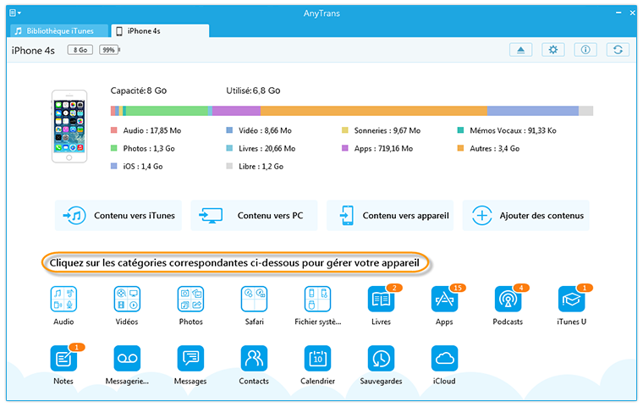Click the Mémos Vocaux : 91,33 Ko legend entry
Screen dimensions: 643x407
[507, 130]
